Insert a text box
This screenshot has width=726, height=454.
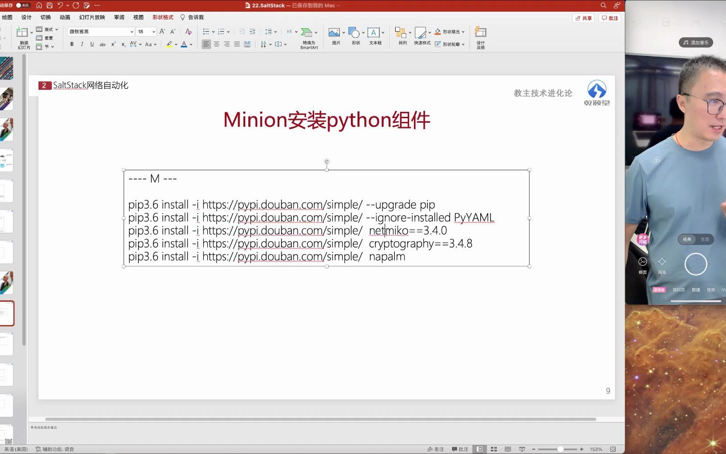point(376,37)
